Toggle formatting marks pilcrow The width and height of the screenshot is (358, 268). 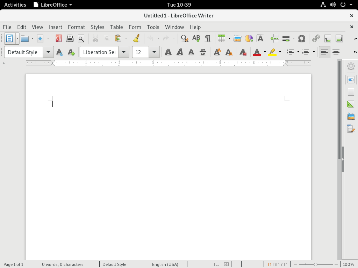(x=208, y=38)
